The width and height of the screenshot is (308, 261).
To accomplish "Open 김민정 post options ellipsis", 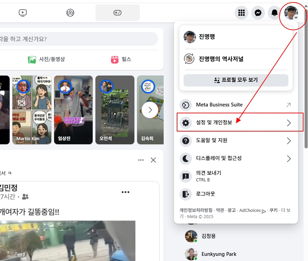I will point(125,192).
